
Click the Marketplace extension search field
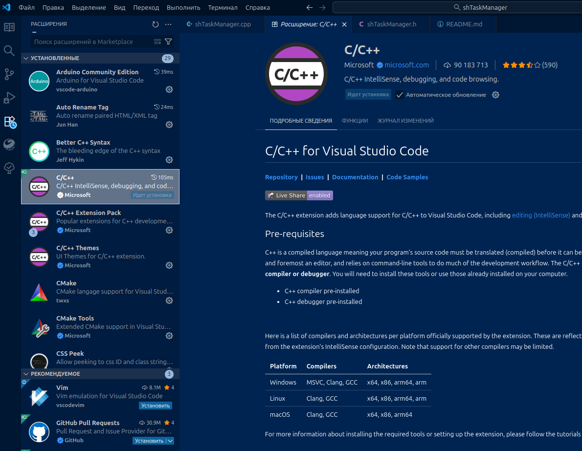tap(90, 42)
